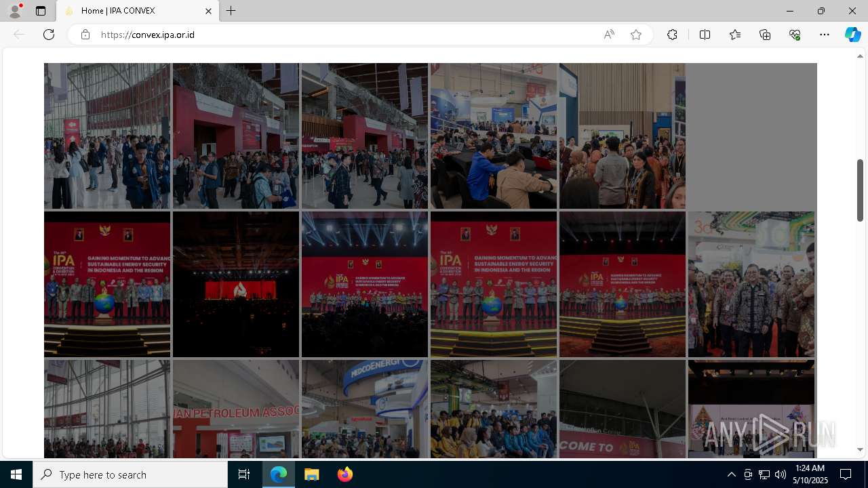Refresh the page

pos(49,35)
